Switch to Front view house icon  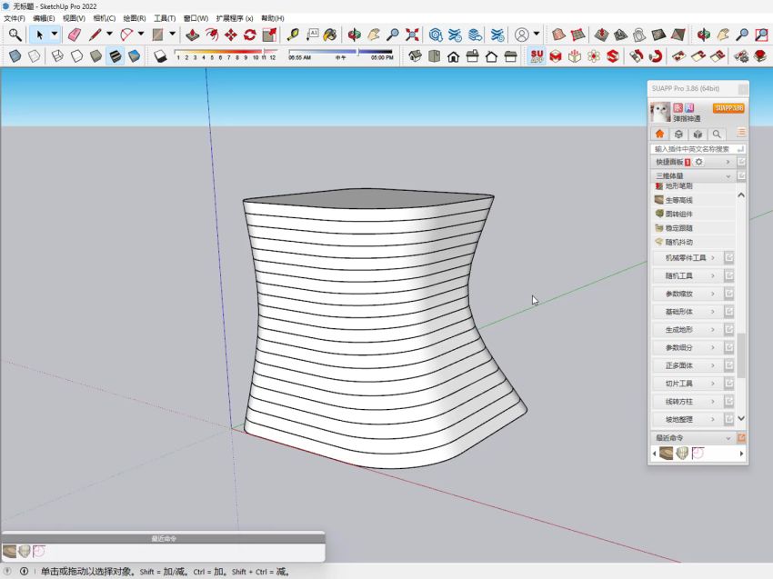click(x=454, y=56)
